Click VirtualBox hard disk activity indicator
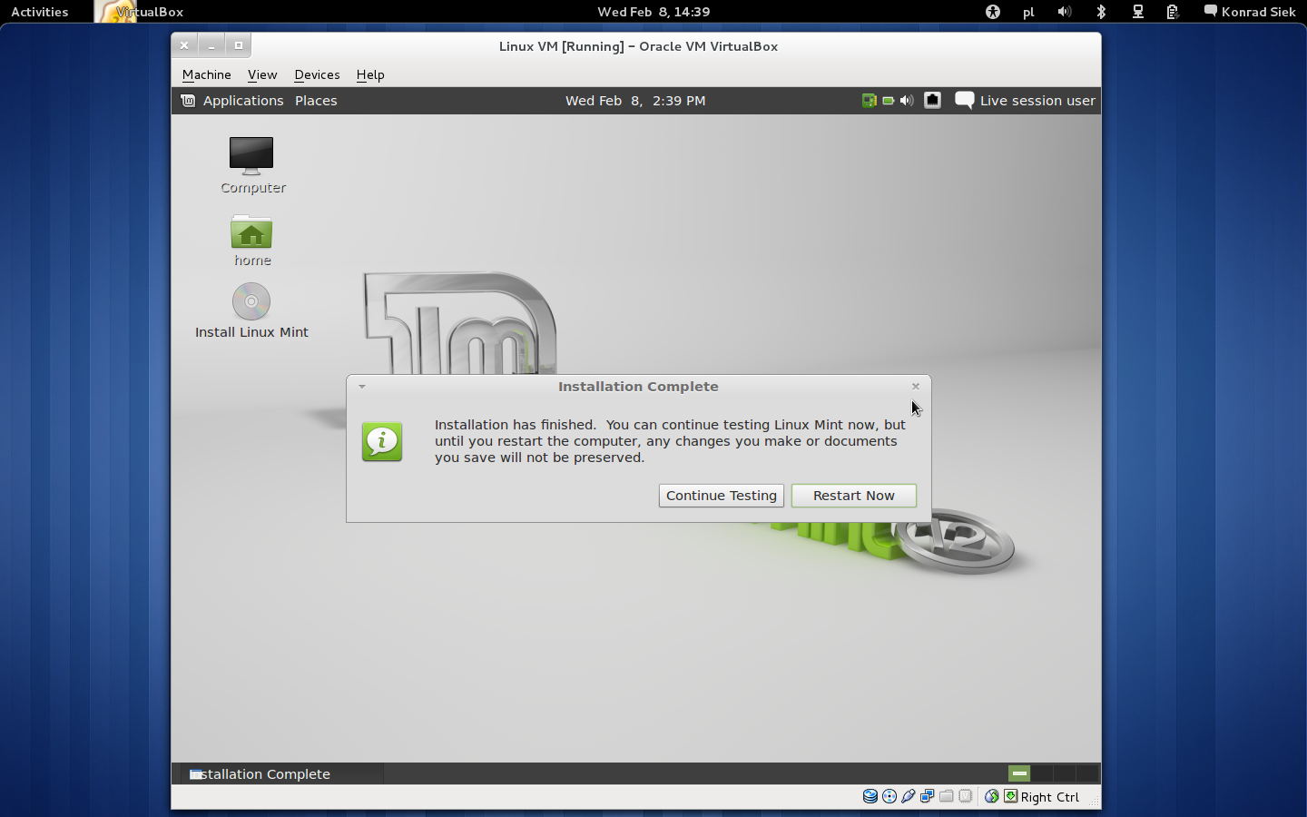Image resolution: width=1307 pixels, height=817 pixels. tap(870, 796)
